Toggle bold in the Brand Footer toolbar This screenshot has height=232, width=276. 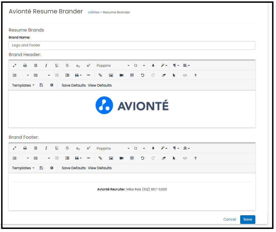(x=36, y=148)
